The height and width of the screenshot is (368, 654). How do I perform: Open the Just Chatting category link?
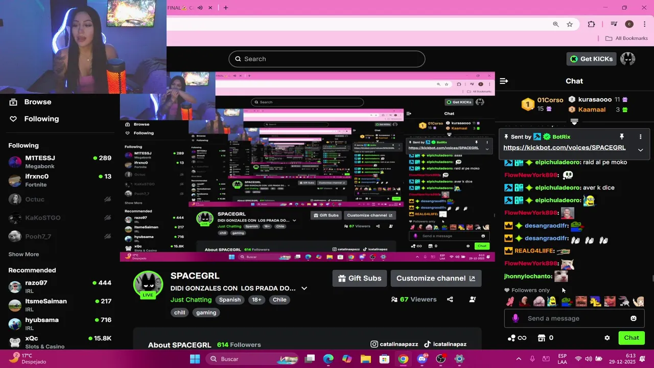click(191, 300)
